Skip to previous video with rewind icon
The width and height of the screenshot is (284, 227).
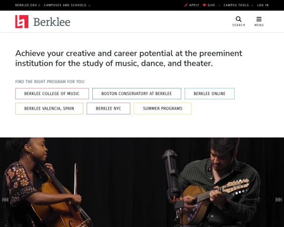click(x=5, y=200)
